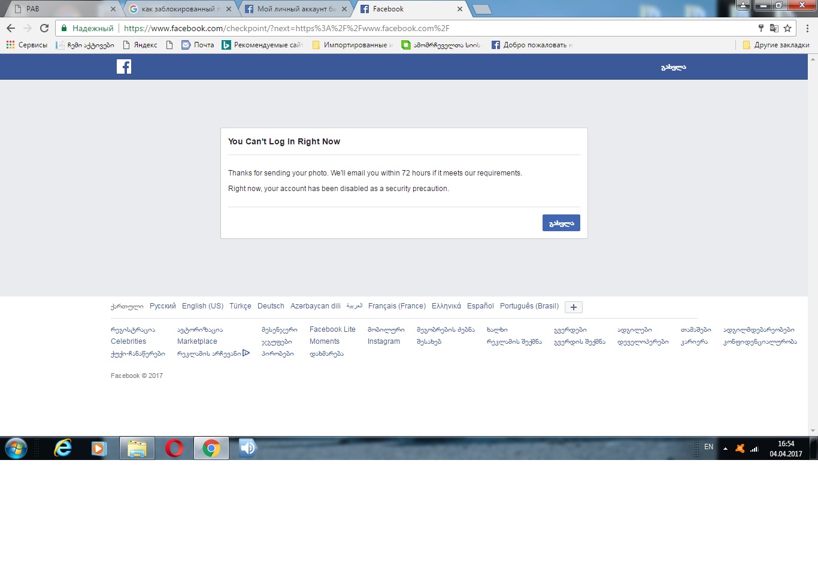Click the blue გასვლა button in the dialog
Screen dimensions: 818x575
(561, 223)
